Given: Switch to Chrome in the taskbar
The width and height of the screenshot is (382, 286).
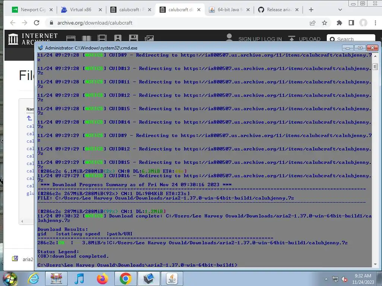Looking at the screenshot, I should [x=125, y=279].
